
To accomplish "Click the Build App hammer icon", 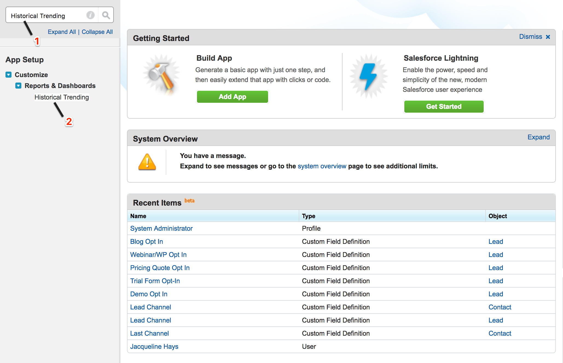I will 162,75.
